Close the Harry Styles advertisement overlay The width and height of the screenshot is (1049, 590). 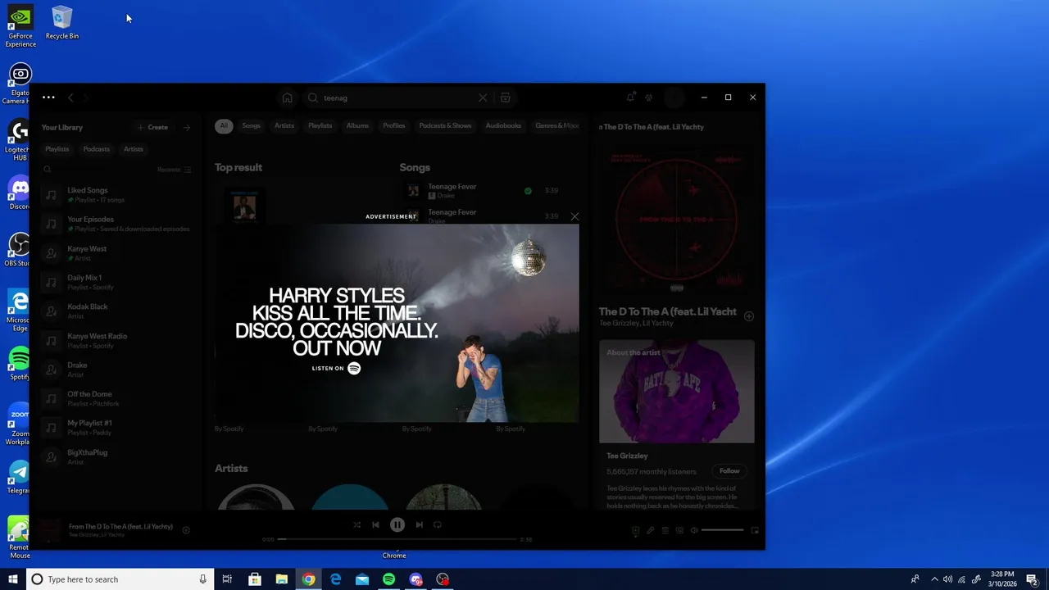point(574,216)
